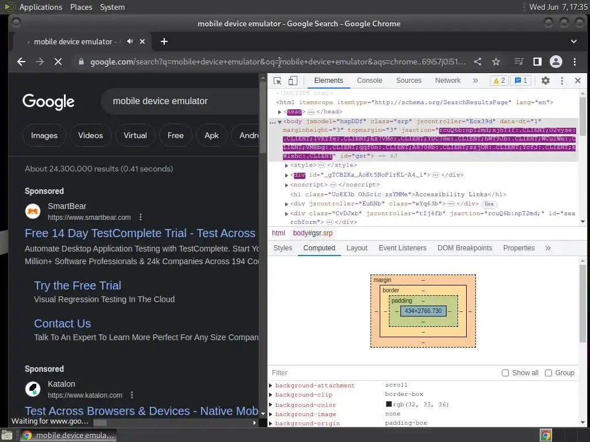Viewport: 590px width, 442px height.
Task: Select body#gsr.srp breadcrumb
Action: (x=313, y=233)
